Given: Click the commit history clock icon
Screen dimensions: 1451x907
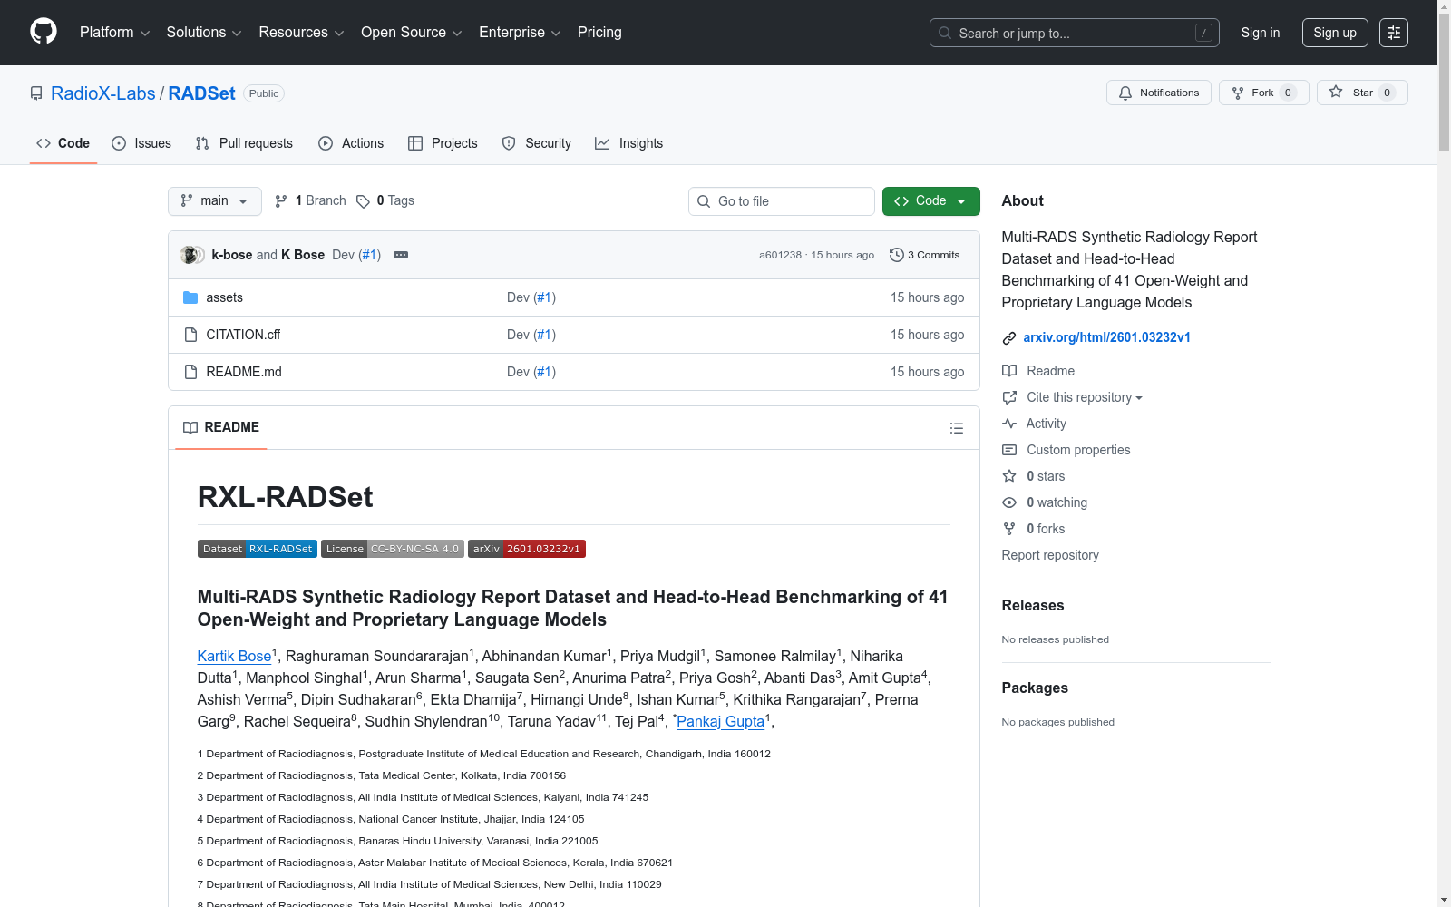Looking at the screenshot, I should (897, 255).
